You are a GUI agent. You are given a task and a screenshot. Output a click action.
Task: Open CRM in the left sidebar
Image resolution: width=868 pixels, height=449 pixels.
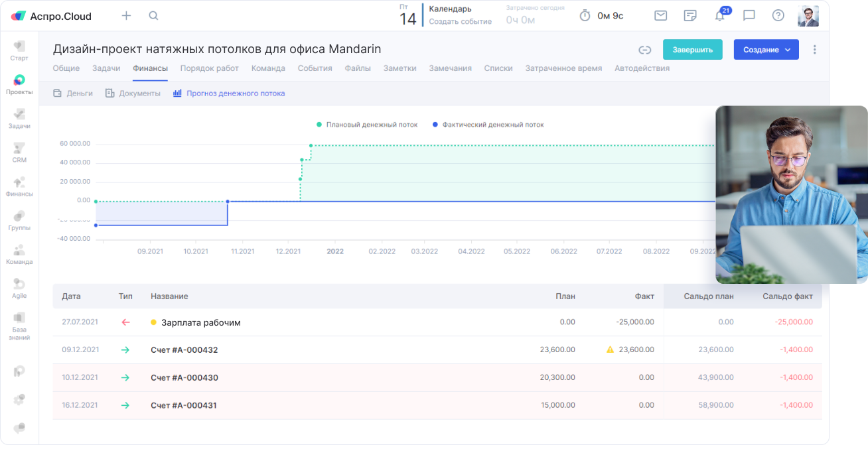point(19,152)
